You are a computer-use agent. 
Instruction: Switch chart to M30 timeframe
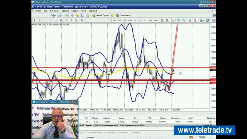pyautogui.click(x=130, y=20)
